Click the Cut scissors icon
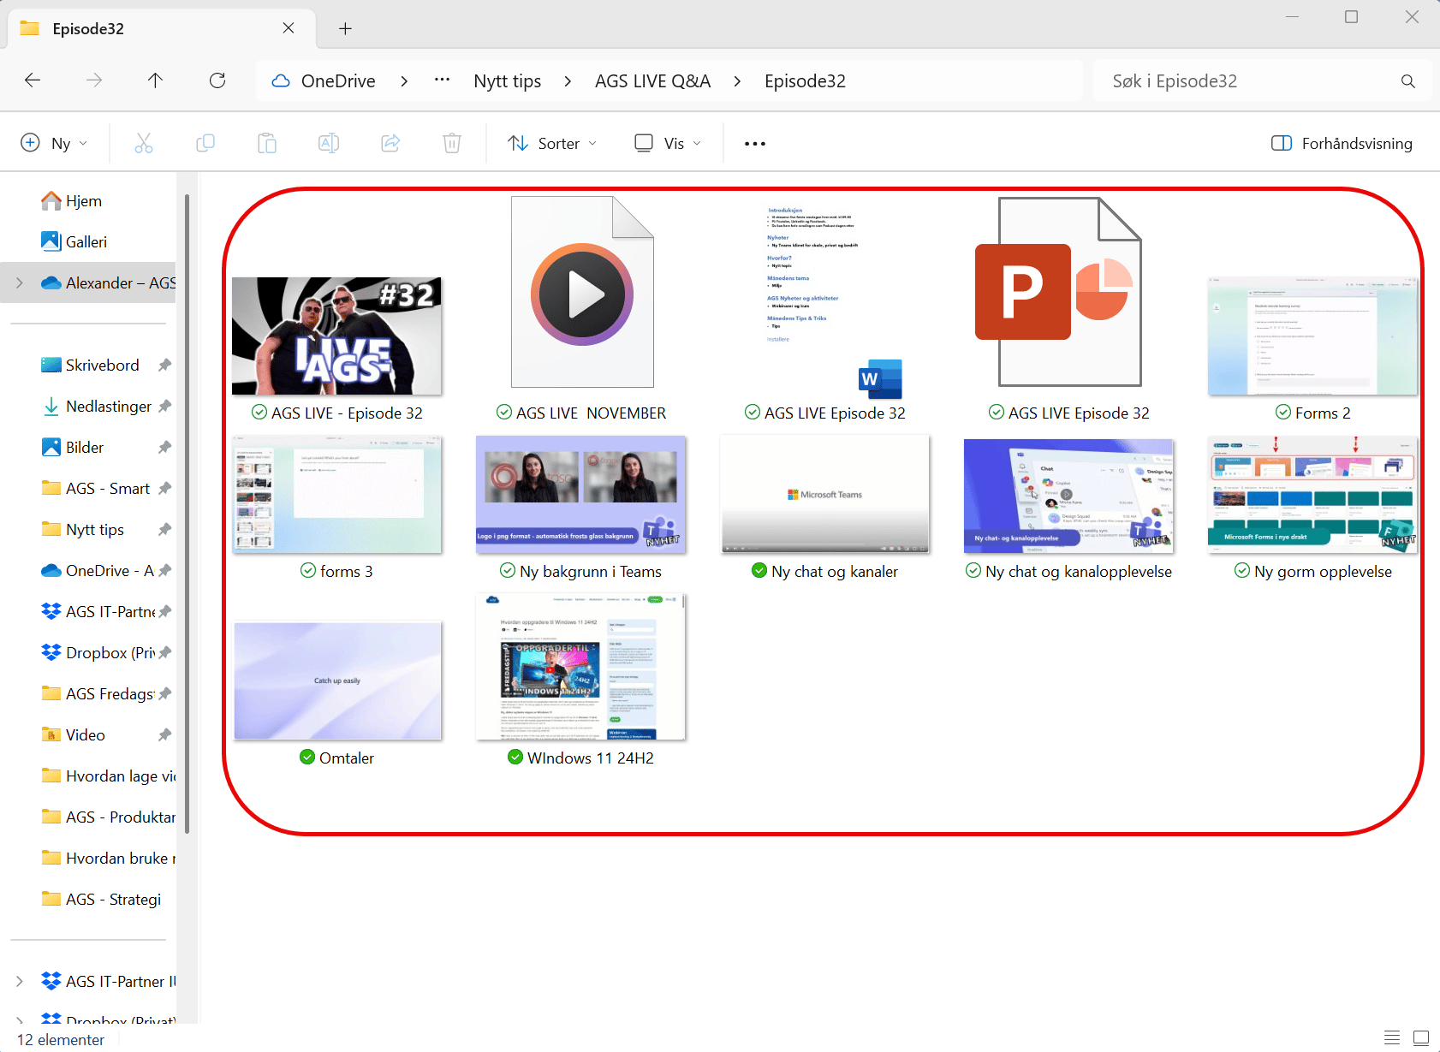The image size is (1440, 1052). click(x=144, y=143)
